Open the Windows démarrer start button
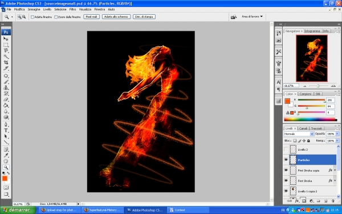The width and height of the screenshot is (342, 214). tap(18, 210)
